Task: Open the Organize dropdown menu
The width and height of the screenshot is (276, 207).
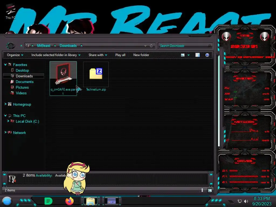Action: [15, 55]
